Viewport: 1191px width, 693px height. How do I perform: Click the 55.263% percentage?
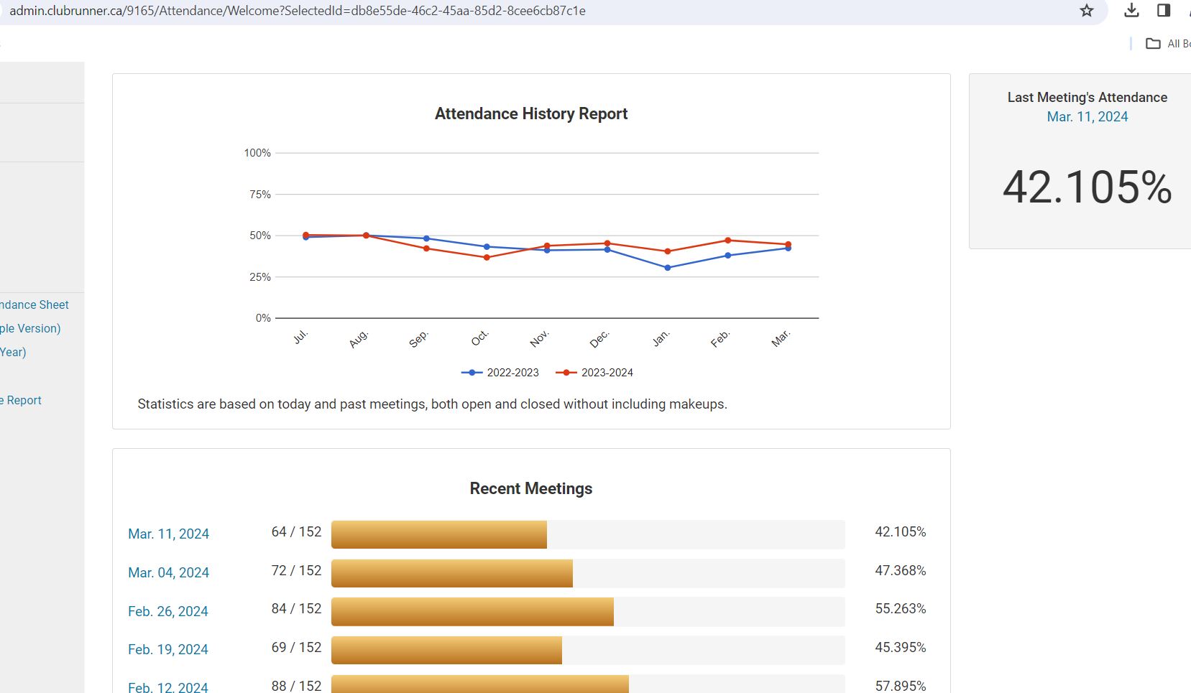(900, 609)
